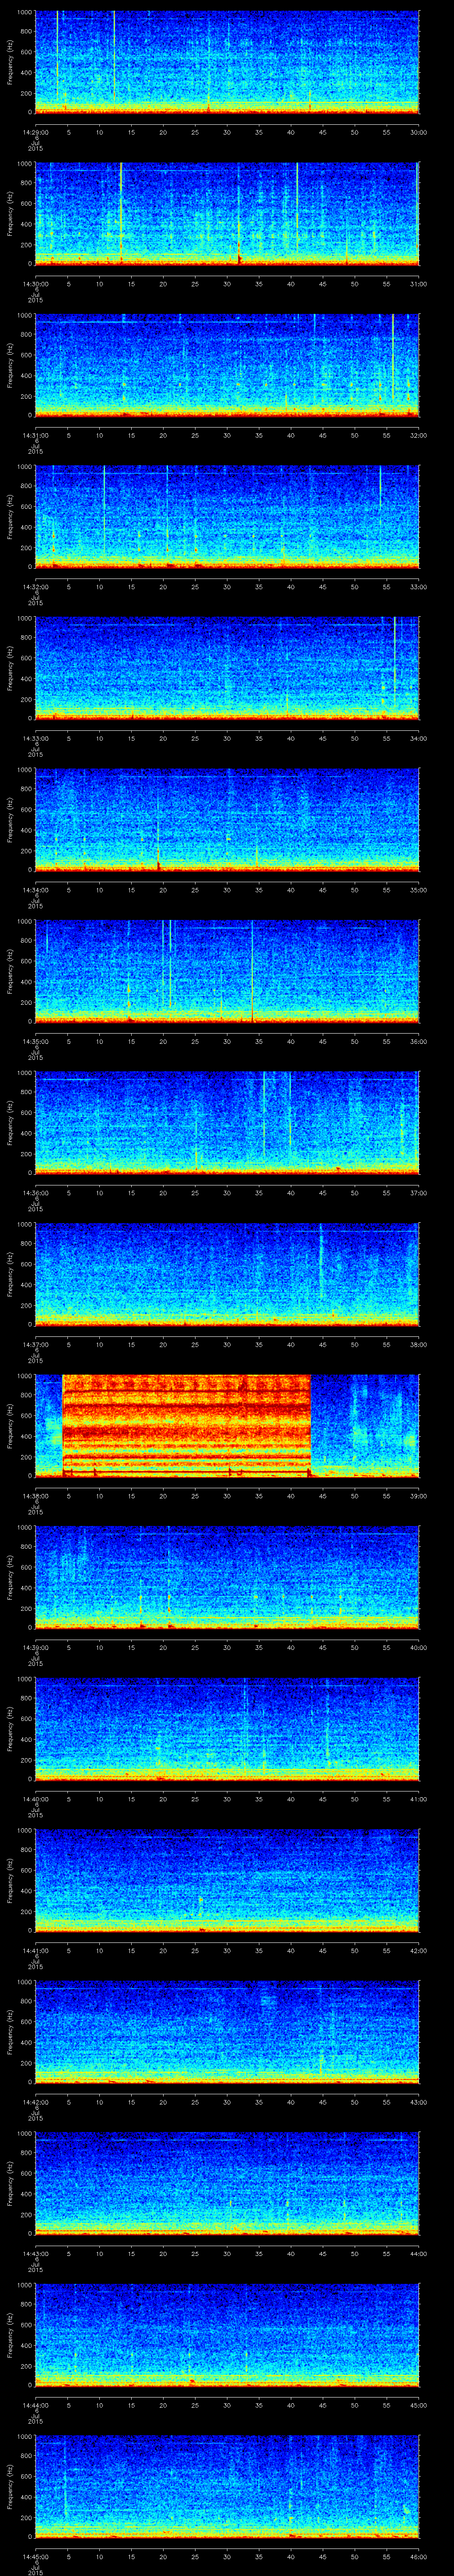
Task: Select the '14:44:00' start time label
Action: click(35, 2404)
